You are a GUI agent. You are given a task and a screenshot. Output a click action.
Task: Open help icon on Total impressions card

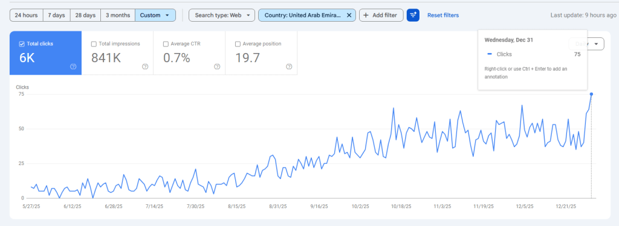coord(145,66)
